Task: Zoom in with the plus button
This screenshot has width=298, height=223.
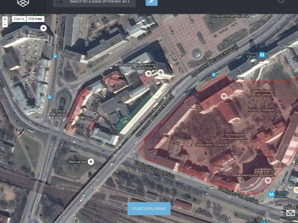Action: [x=5, y=19]
